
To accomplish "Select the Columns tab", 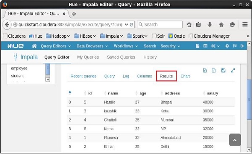I will 144,76.
